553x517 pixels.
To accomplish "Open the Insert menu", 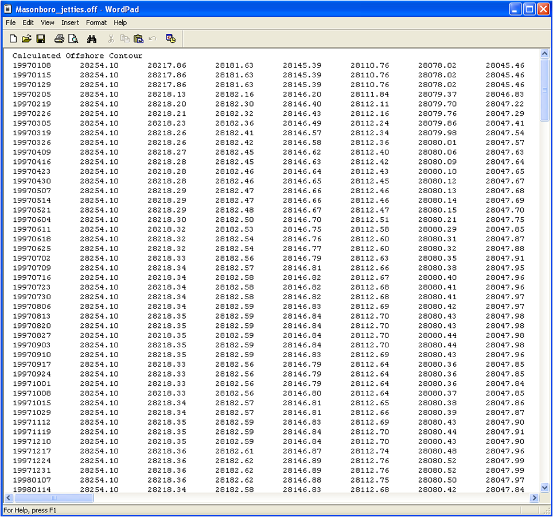I will point(70,22).
